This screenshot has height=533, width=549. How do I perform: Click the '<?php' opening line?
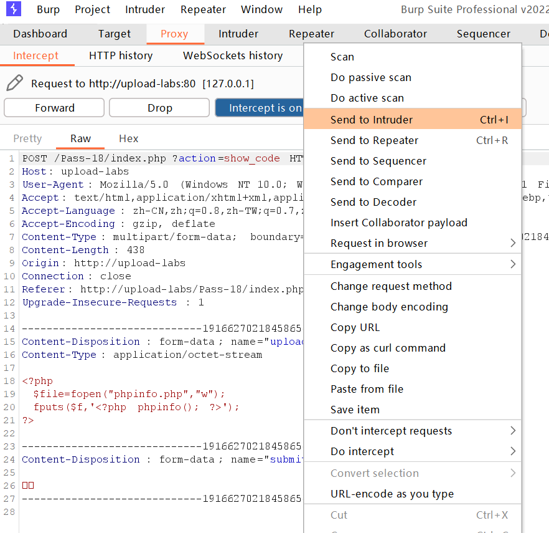[x=37, y=381]
